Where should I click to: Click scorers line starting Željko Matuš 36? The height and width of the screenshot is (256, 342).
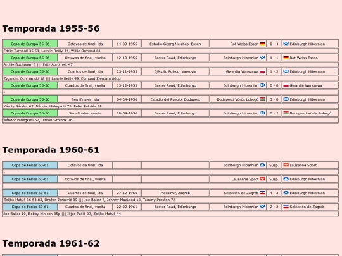pos(170,200)
